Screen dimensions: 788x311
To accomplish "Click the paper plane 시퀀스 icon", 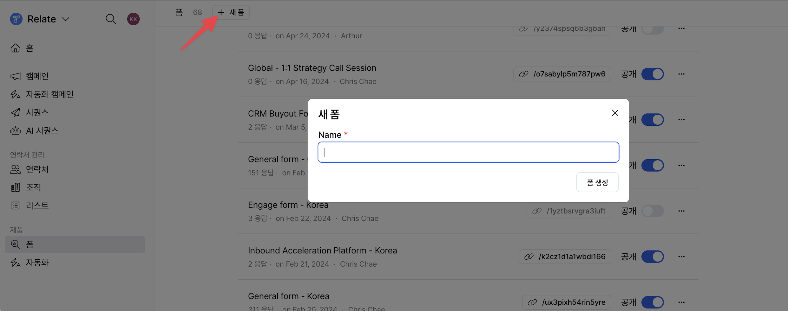I will [x=15, y=112].
